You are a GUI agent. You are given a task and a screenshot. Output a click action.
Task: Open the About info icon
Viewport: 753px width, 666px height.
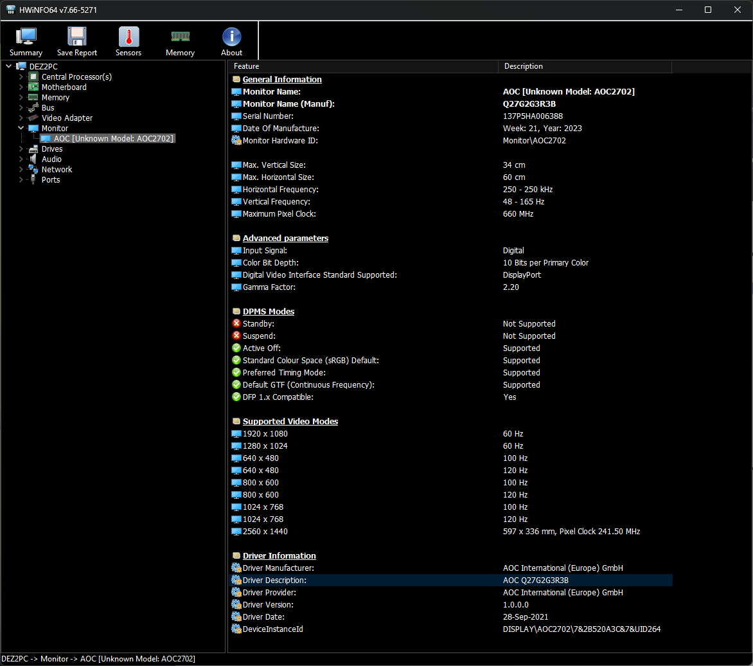pos(231,37)
